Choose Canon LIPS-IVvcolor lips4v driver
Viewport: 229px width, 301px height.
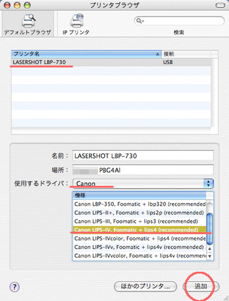click(139, 256)
